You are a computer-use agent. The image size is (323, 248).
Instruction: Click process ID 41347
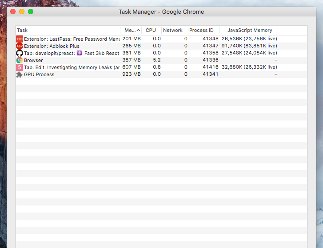coord(210,46)
